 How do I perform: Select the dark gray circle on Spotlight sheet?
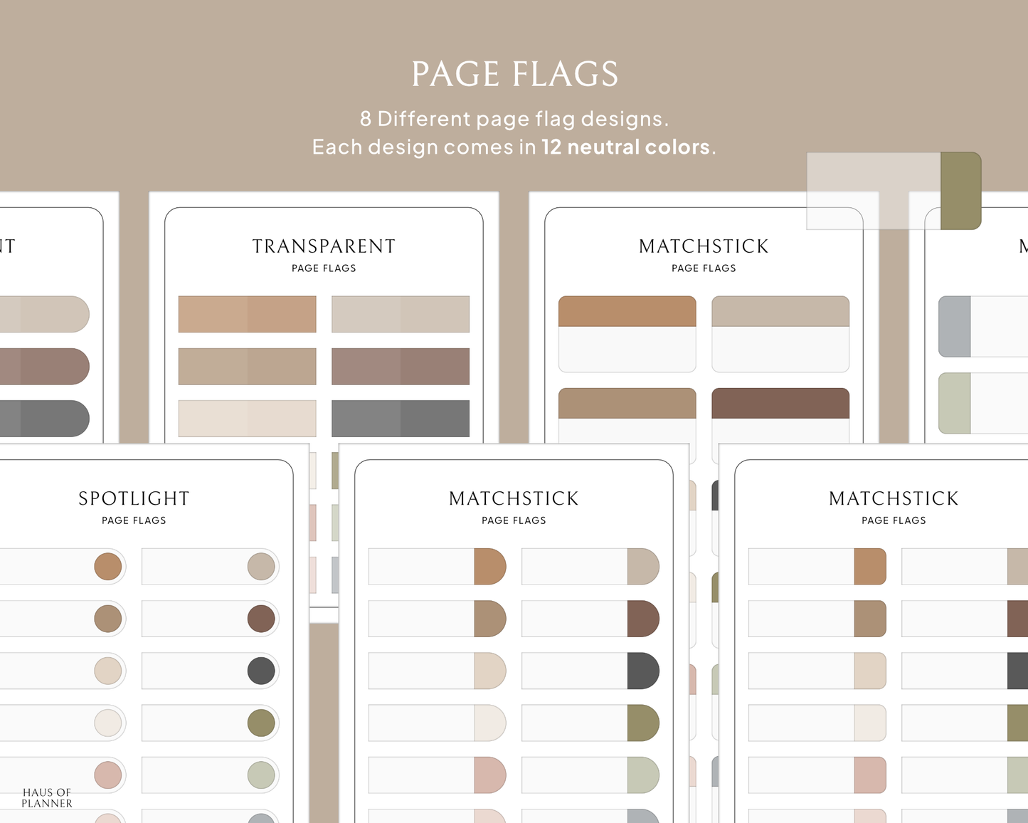coord(261,671)
